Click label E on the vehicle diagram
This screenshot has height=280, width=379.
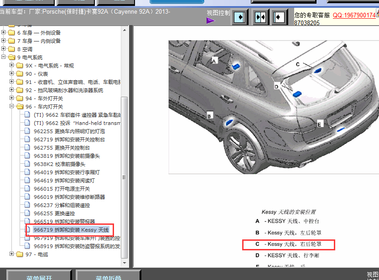tap(320, 124)
